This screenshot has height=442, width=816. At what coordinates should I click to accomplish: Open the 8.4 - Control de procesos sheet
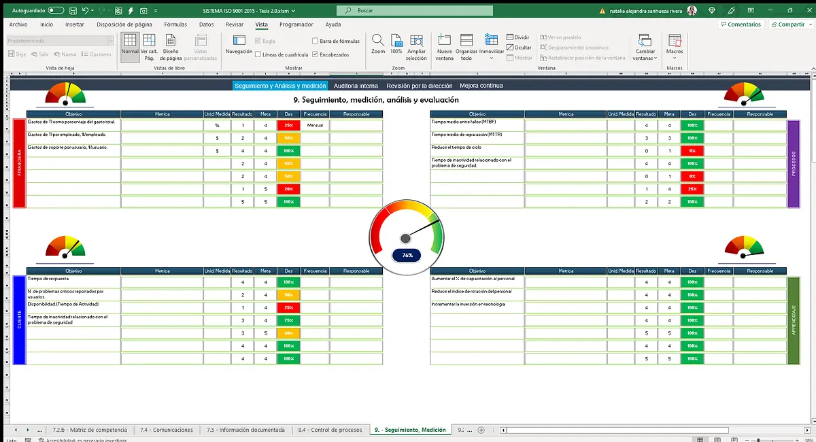point(330,430)
